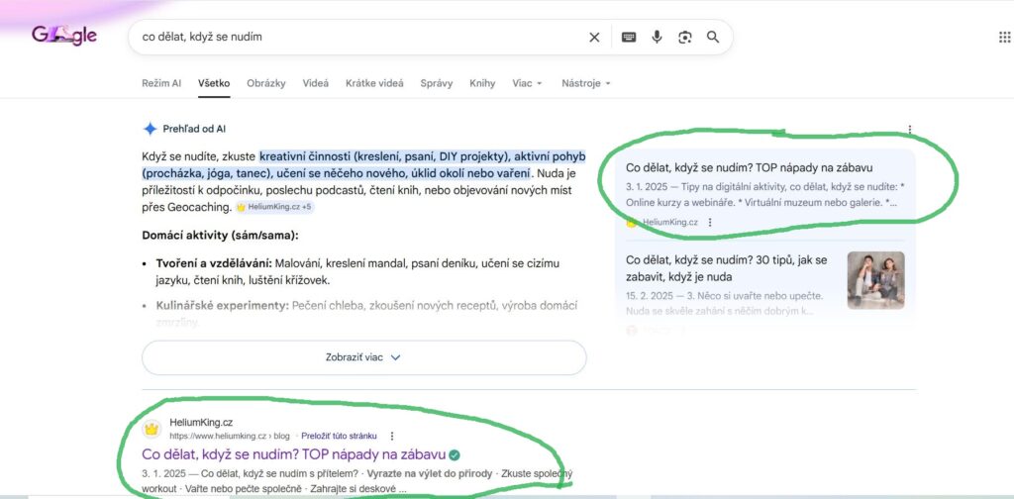Open three-dot menu next to Preložiť túto stránku

tap(391, 436)
